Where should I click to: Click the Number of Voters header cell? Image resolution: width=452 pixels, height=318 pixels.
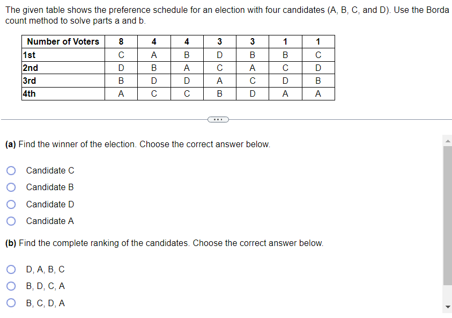tap(63, 41)
